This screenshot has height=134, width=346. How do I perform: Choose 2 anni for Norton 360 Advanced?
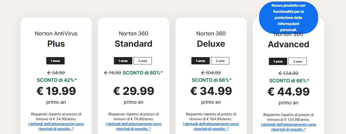[x=297, y=61]
